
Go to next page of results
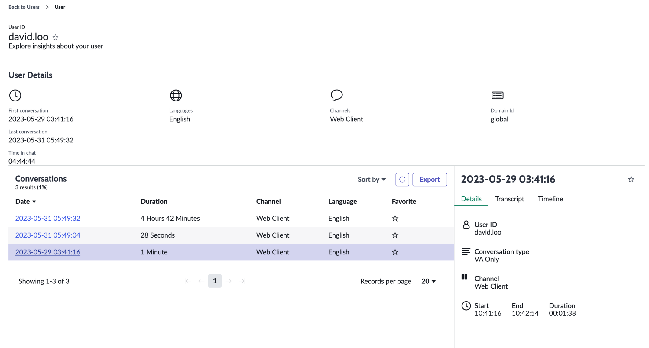[x=229, y=281]
